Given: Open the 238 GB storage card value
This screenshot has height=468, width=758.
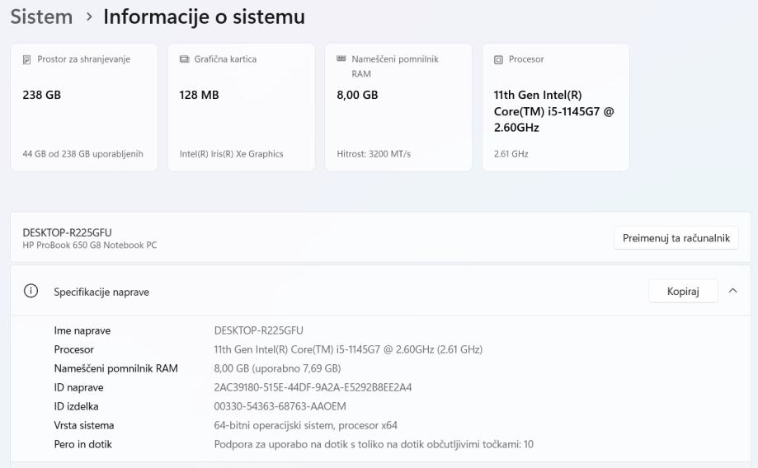Looking at the screenshot, I should 41,95.
